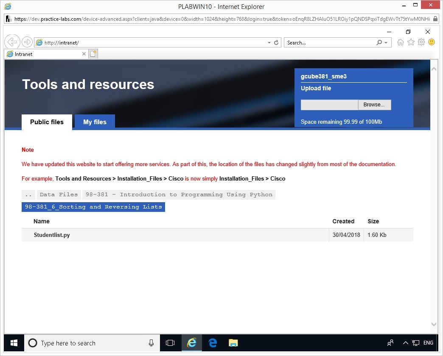Open the IE Tools gear icon
Viewport: 443px width, 356px height.
pos(421,42)
